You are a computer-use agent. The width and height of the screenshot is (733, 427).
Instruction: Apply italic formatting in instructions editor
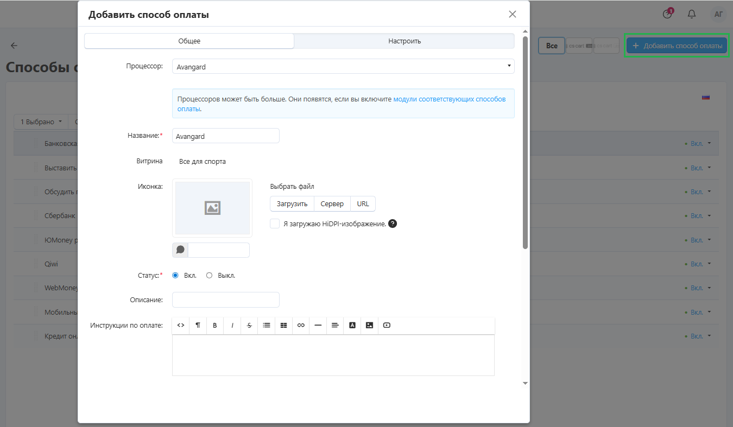click(232, 326)
